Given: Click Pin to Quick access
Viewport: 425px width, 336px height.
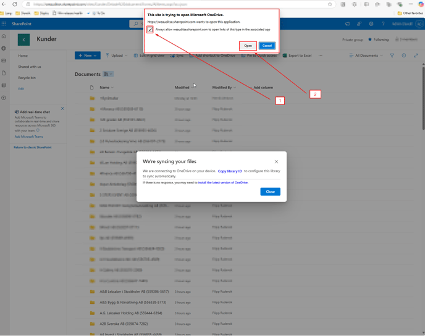Looking at the screenshot, I should [x=259, y=56].
